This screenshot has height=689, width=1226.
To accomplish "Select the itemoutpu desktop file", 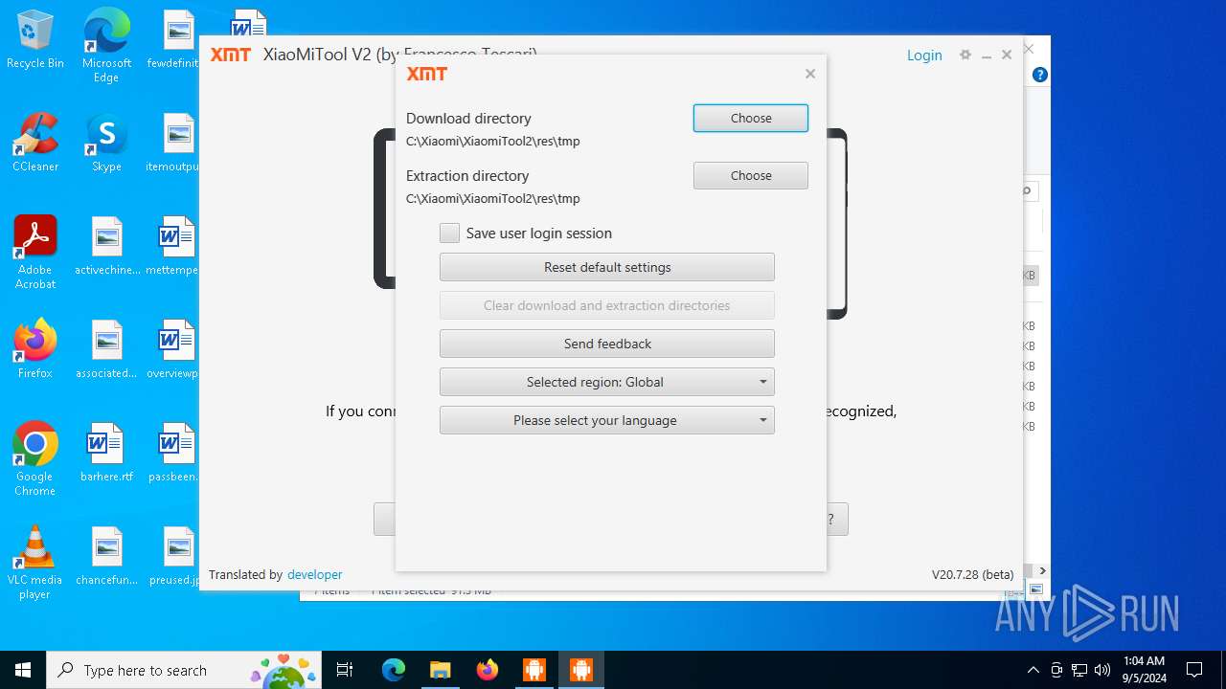I will tap(174, 143).
